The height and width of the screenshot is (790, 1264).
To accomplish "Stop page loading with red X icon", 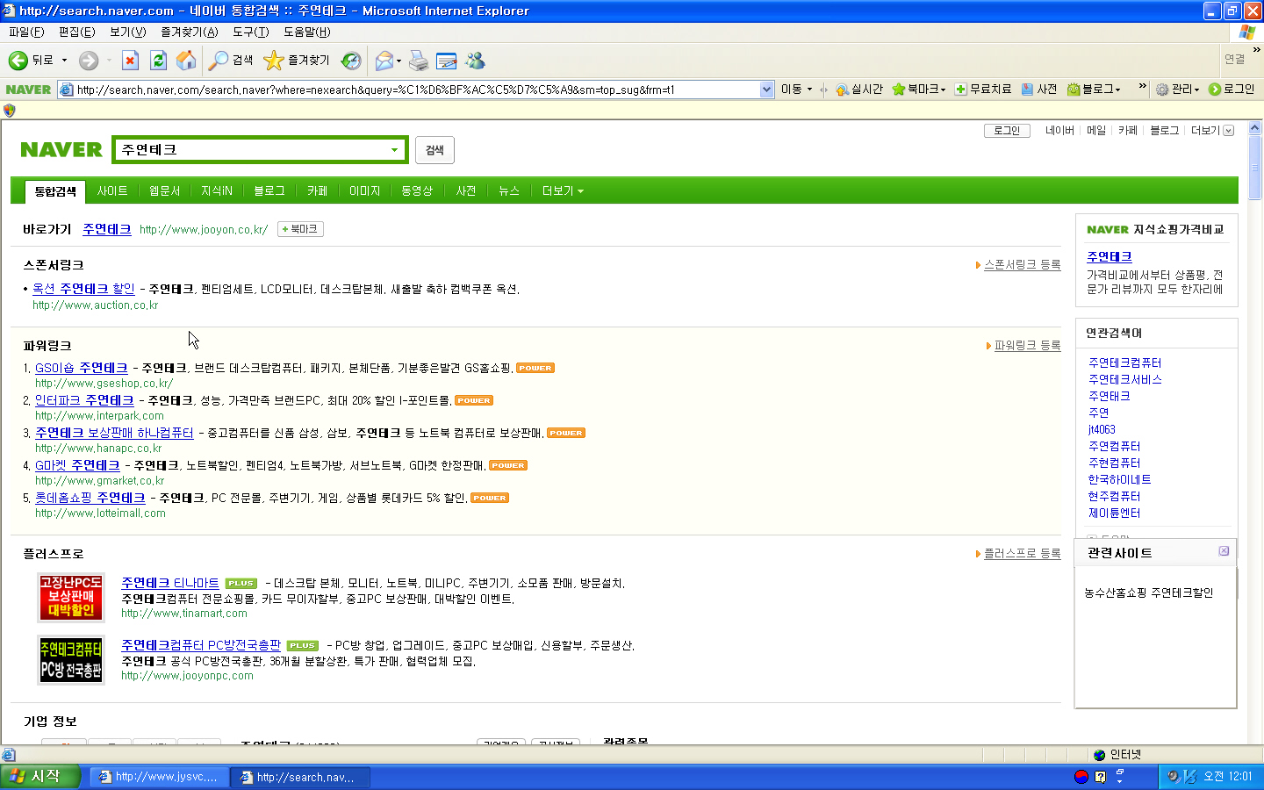I will (130, 61).
